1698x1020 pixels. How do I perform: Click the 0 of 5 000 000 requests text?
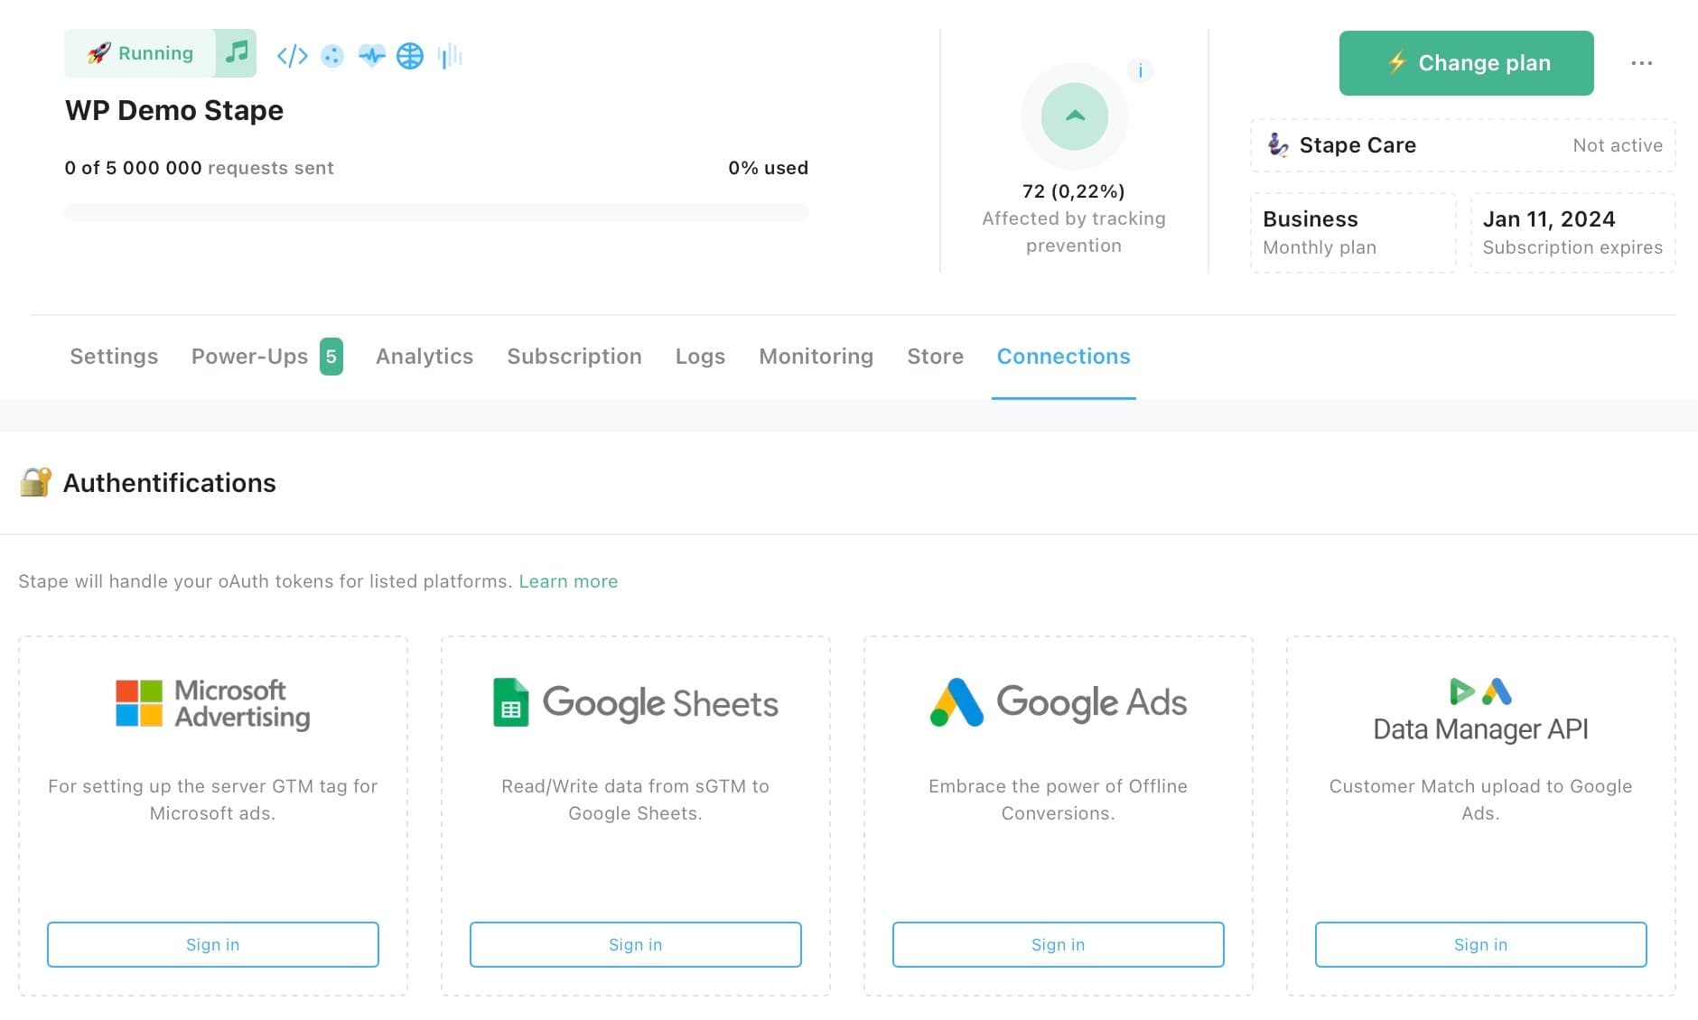coord(199,168)
